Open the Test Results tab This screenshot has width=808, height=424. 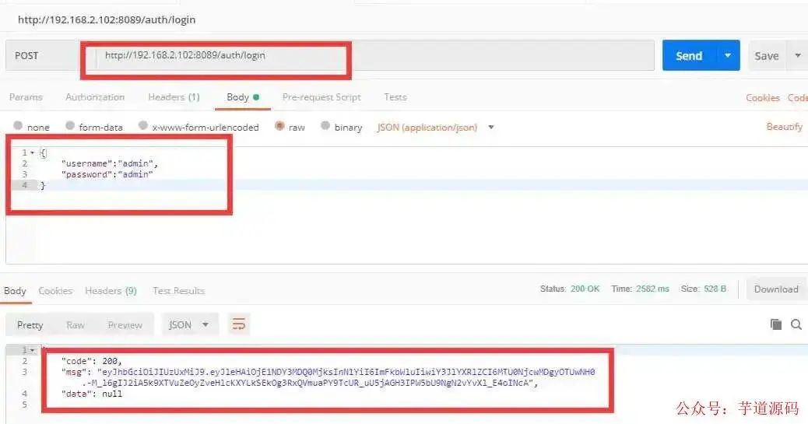point(179,290)
